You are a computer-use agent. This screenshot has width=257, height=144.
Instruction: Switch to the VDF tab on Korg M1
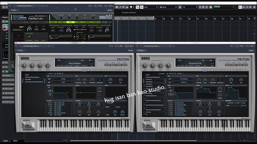(71, 22)
